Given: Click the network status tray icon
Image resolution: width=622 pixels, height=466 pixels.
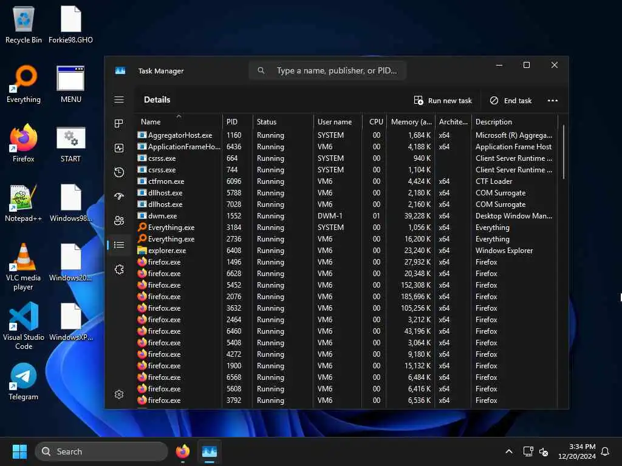Looking at the screenshot, I should (x=528, y=451).
